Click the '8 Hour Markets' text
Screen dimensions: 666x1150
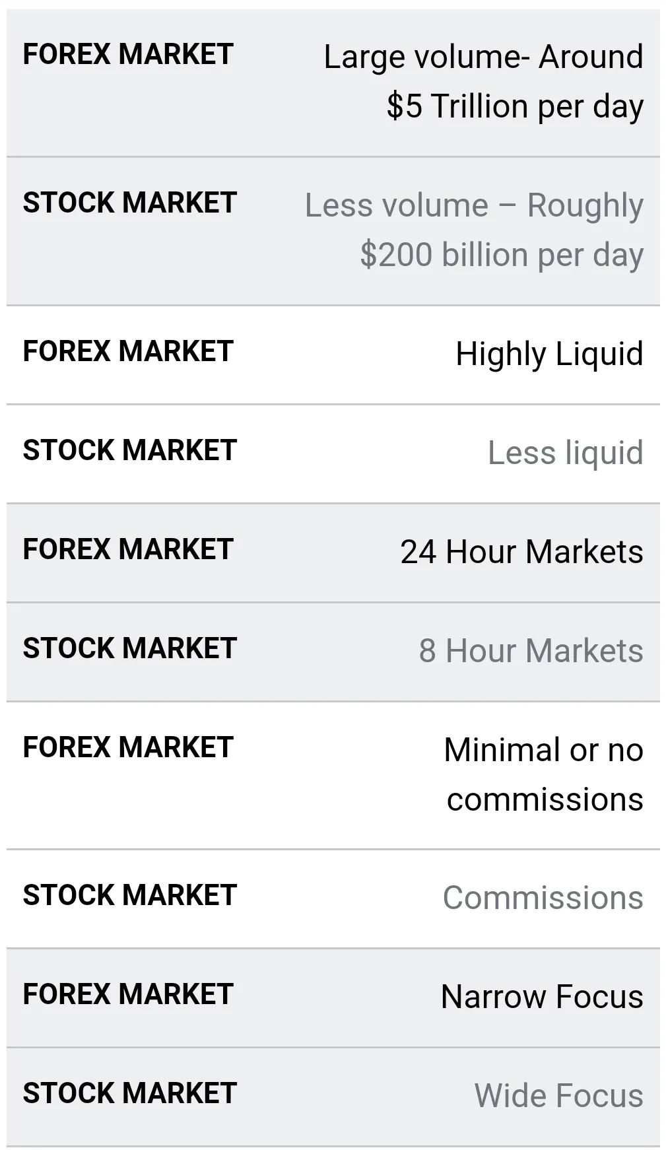531,651
